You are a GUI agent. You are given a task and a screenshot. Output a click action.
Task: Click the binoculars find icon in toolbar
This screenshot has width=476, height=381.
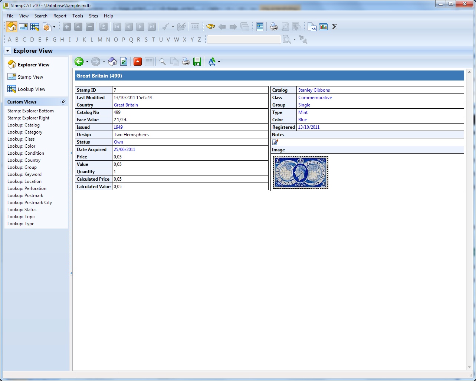click(x=210, y=27)
